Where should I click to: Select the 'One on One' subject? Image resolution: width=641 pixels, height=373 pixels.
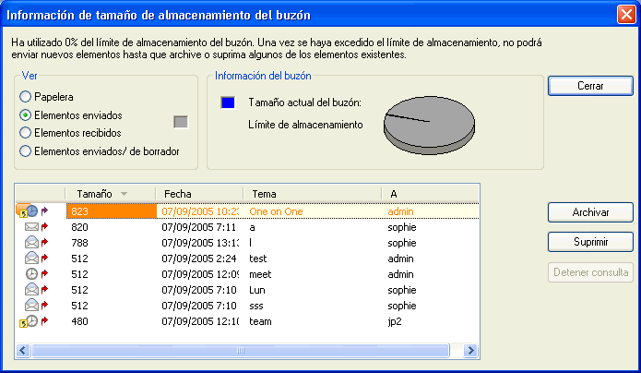(276, 211)
